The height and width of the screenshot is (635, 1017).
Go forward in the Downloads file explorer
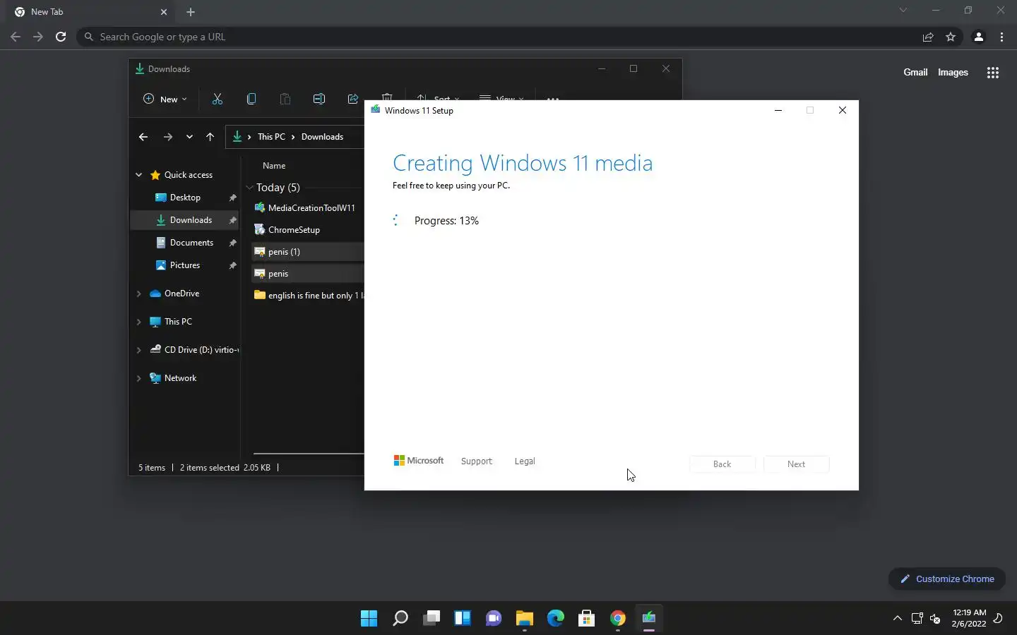(167, 137)
